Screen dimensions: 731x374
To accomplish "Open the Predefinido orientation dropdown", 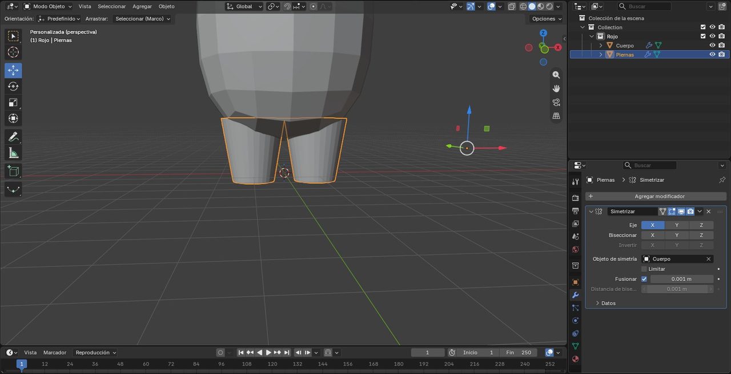I will point(59,19).
